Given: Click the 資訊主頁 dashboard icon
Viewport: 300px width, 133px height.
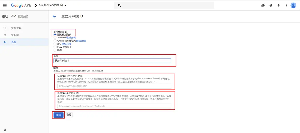Looking at the screenshot, I should tap(5, 28).
